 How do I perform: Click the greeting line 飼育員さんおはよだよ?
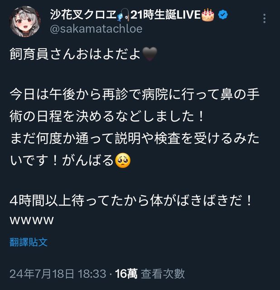(x=76, y=54)
